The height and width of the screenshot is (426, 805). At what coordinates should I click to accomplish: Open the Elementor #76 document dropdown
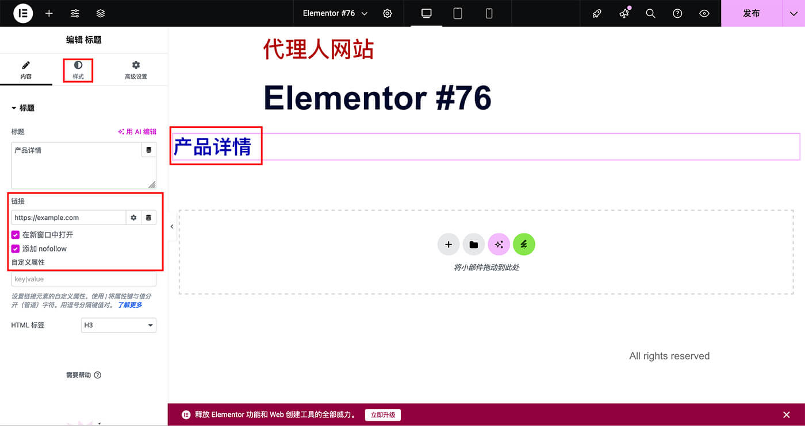pyautogui.click(x=335, y=13)
